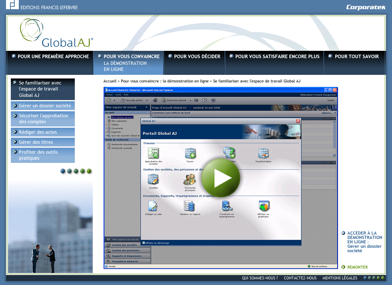392x285 pixels.
Task: Expand 'Suivi de courriels Global AJ' node
Action: click(106, 136)
